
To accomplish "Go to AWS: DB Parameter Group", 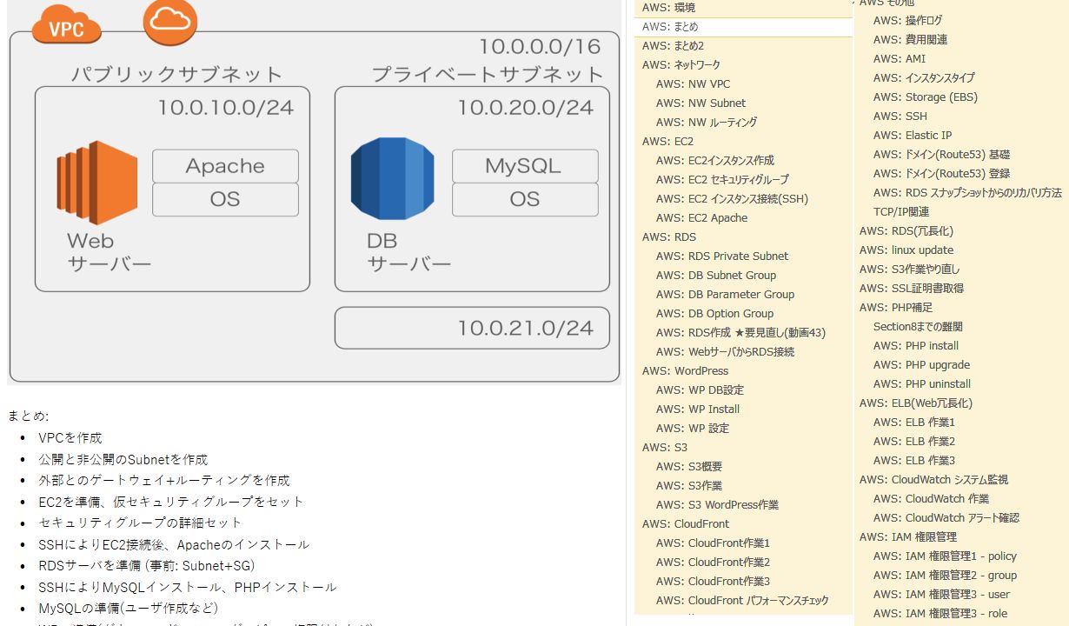I will [x=725, y=295].
